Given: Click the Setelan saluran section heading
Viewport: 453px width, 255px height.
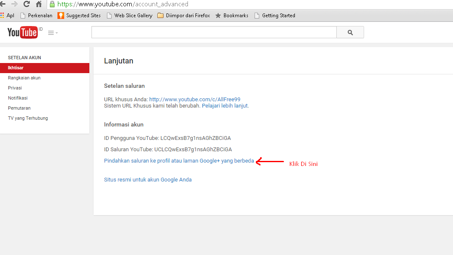Looking at the screenshot, I should [x=124, y=86].
